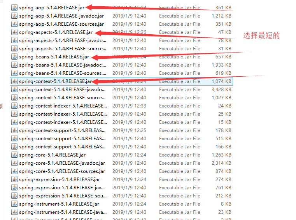The width and height of the screenshot is (296, 220).
Task: Select the icon of the 3,428 KB spring-context javadoc jar
Action: coord(14,90)
